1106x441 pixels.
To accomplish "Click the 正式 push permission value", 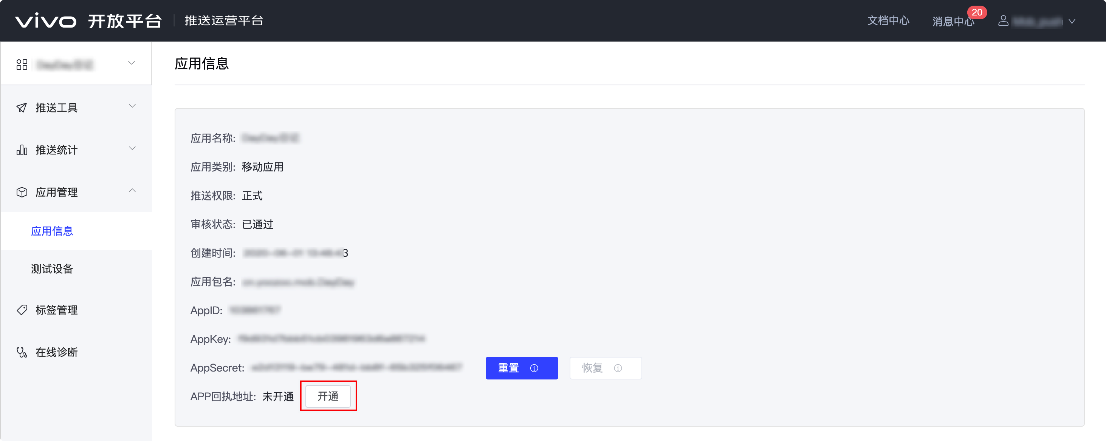I will click(x=252, y=196).
